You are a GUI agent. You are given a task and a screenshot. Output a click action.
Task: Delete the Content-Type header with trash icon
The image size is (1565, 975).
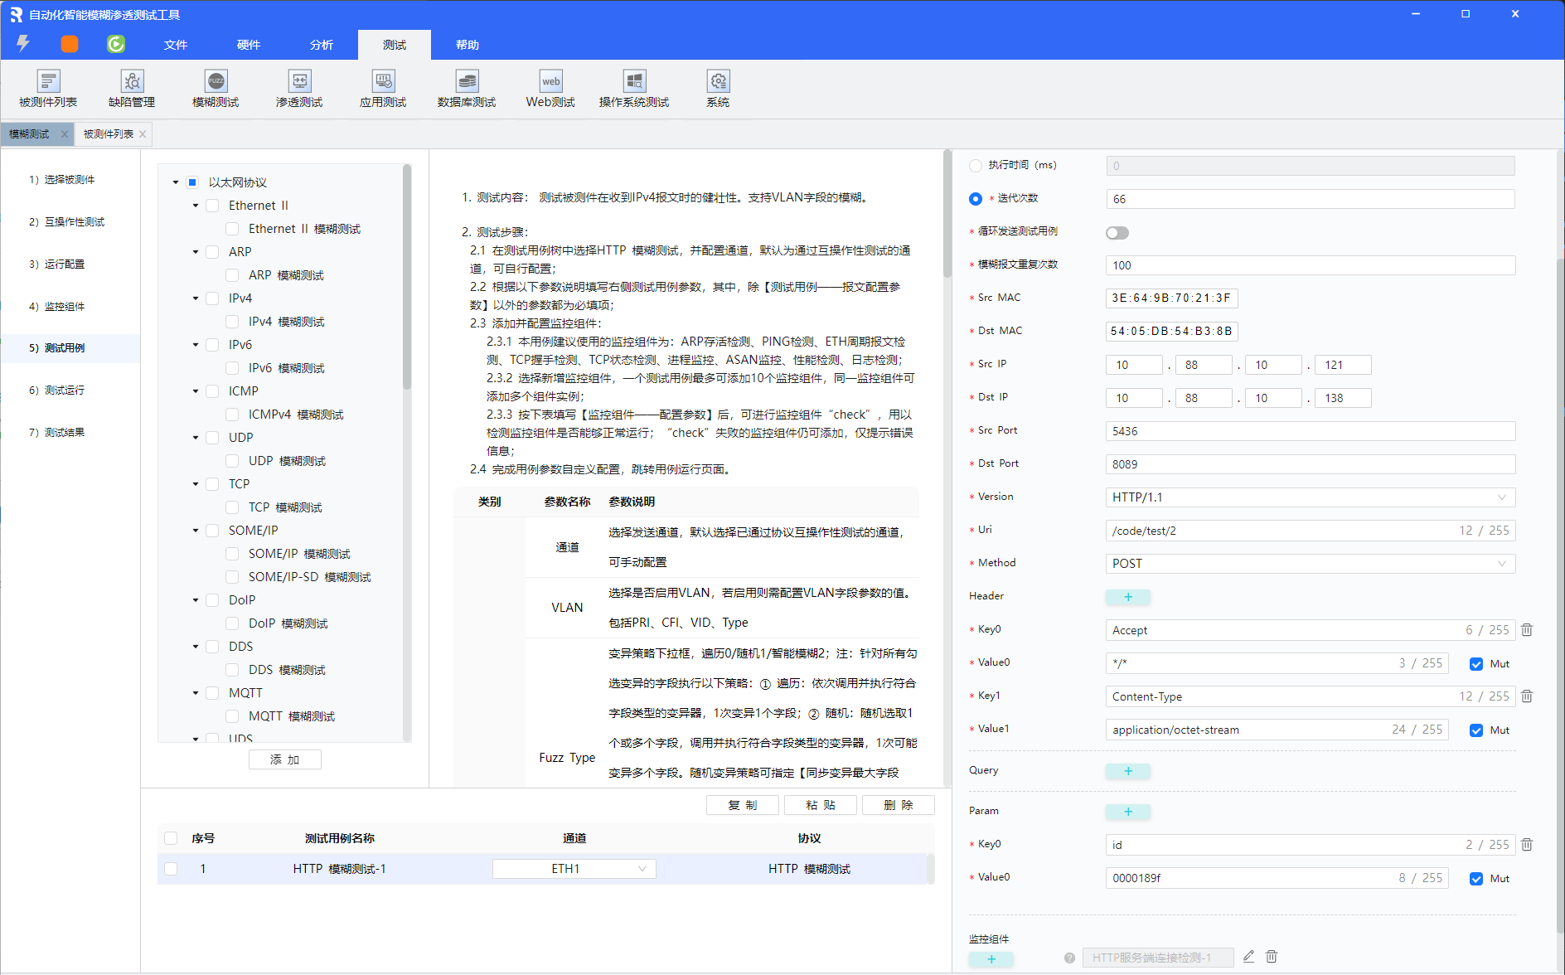click(1527, 696)
